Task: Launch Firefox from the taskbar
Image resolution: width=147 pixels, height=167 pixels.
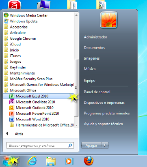Action: click(89, 161)
